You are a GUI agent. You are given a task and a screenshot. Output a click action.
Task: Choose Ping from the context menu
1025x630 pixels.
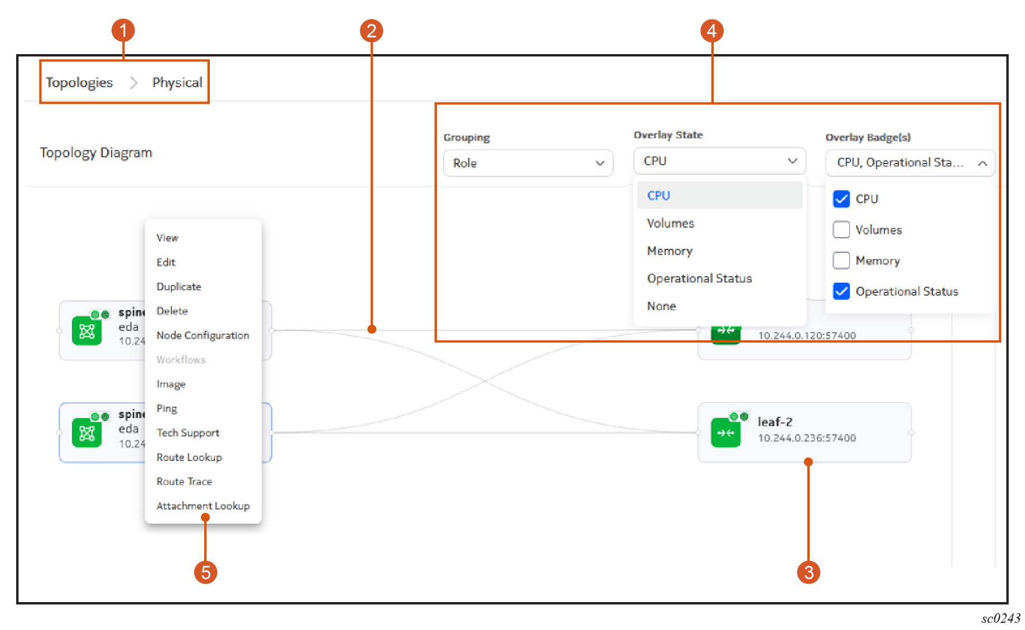click(203, 408)
